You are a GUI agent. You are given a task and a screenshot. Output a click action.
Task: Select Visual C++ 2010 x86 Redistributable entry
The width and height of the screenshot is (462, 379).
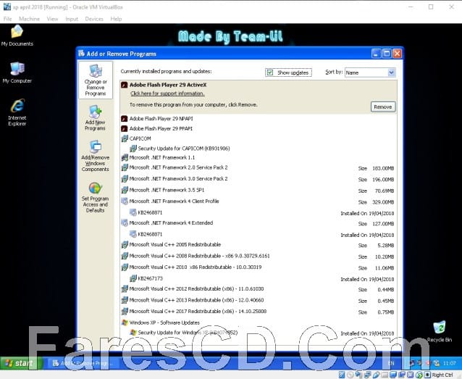196,267
